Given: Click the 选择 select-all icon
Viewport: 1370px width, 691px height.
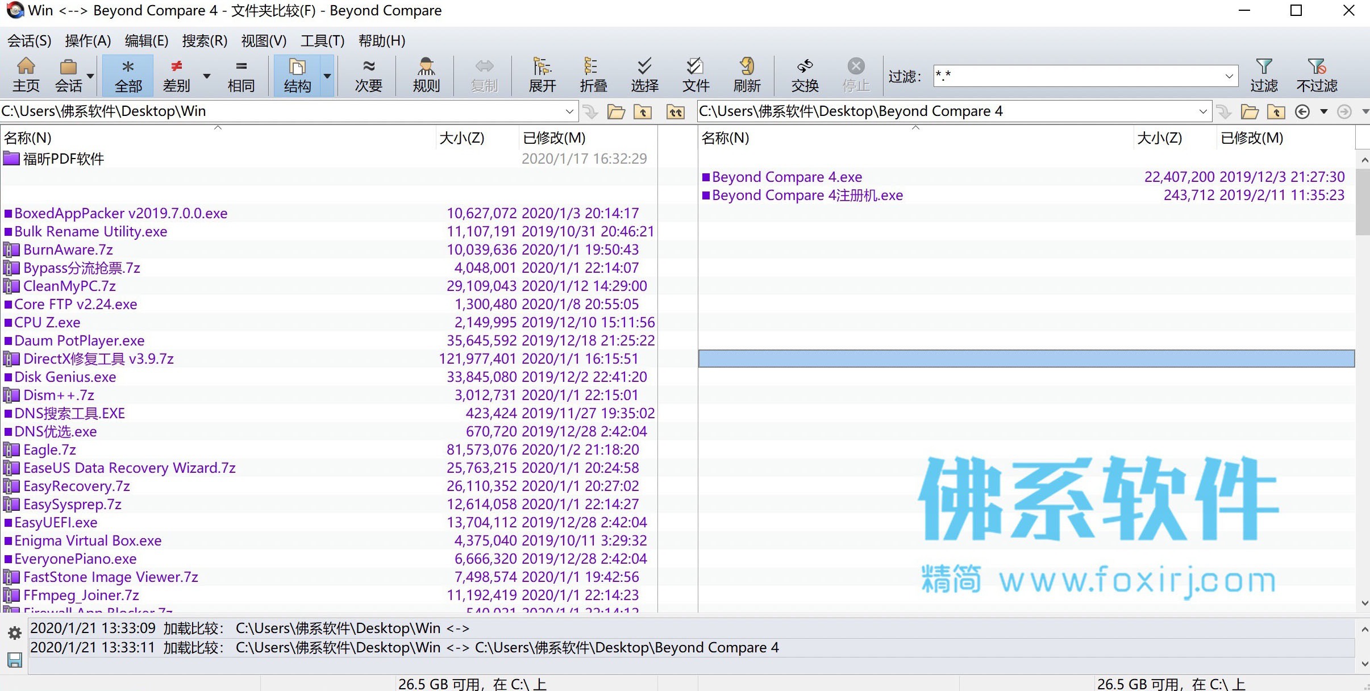Looking at the screenshot, I should pos(644,75).
